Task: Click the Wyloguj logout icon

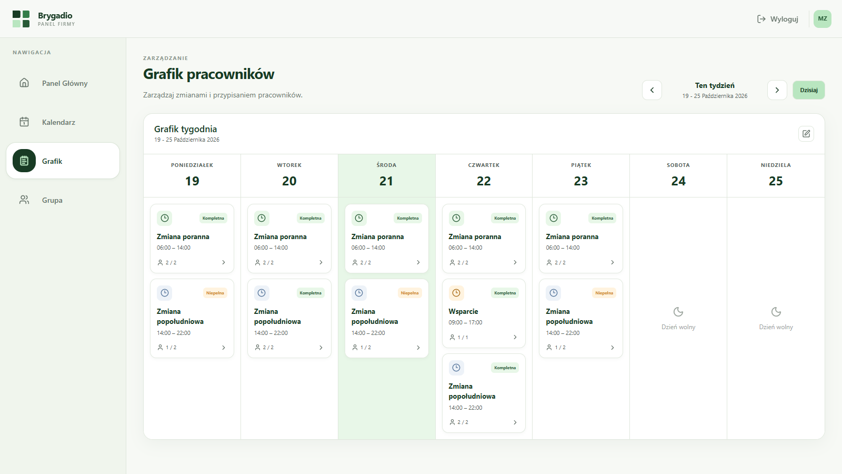Action: point(761,19)
